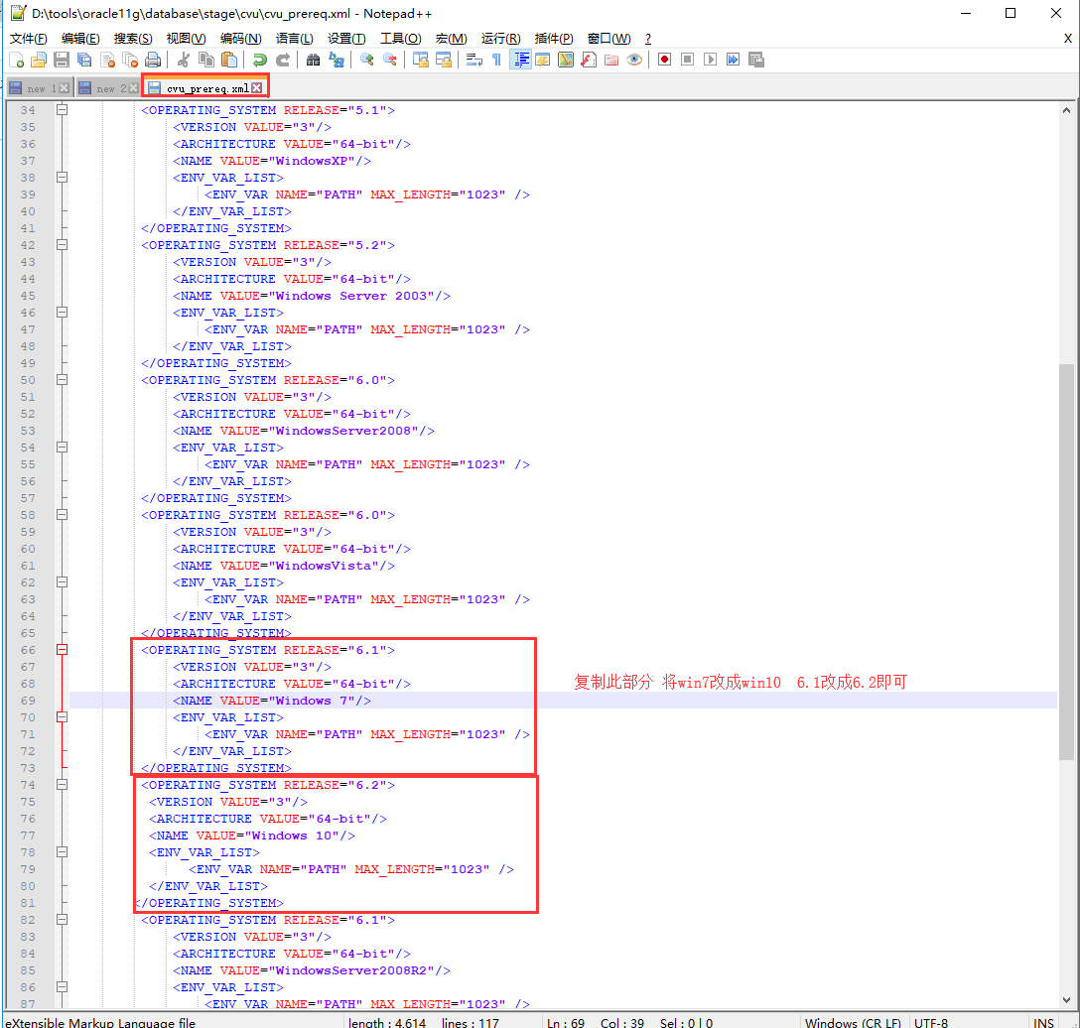Image resolution: width=1080 pixels, height=1028 pixels.
Task: Toggle file monitoring eye icon
Action: 634,60
